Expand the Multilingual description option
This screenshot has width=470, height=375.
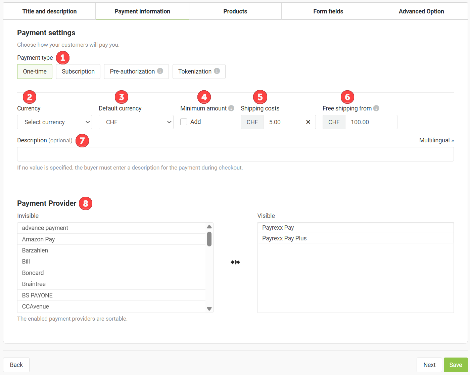[436, 140]
